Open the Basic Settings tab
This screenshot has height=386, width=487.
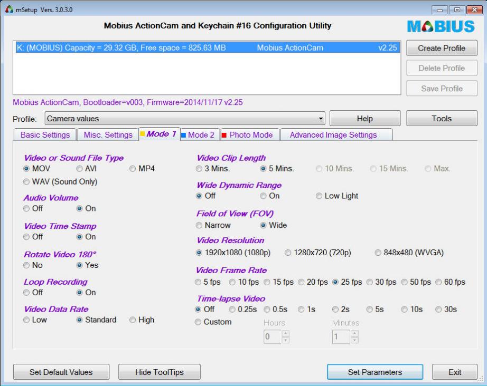coord(45,135)
